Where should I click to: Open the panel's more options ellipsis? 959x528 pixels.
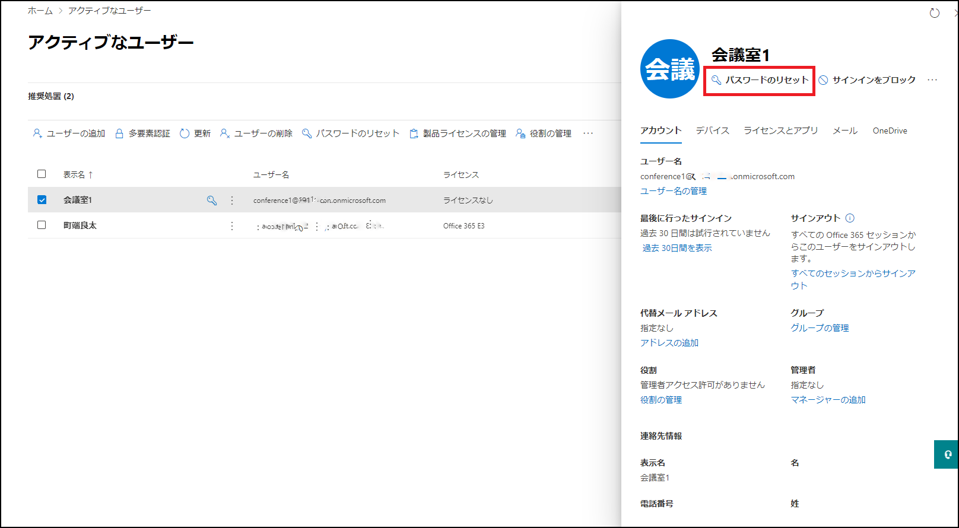point(932,80)
